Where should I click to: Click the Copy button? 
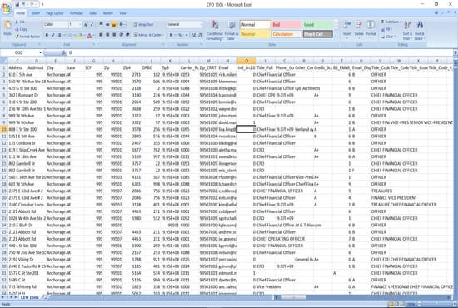[21, 29]
